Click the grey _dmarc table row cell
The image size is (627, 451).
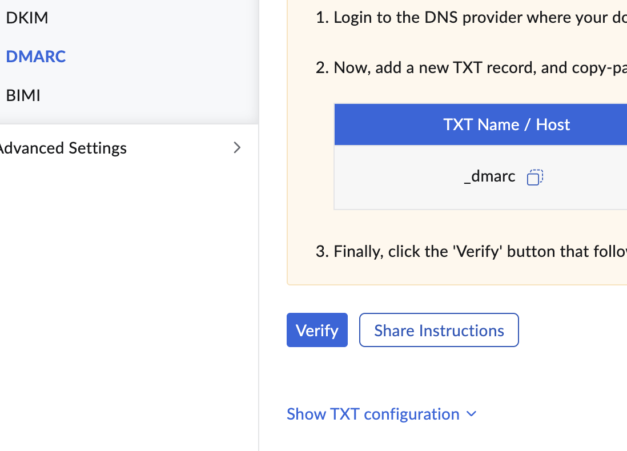[400, 178]
